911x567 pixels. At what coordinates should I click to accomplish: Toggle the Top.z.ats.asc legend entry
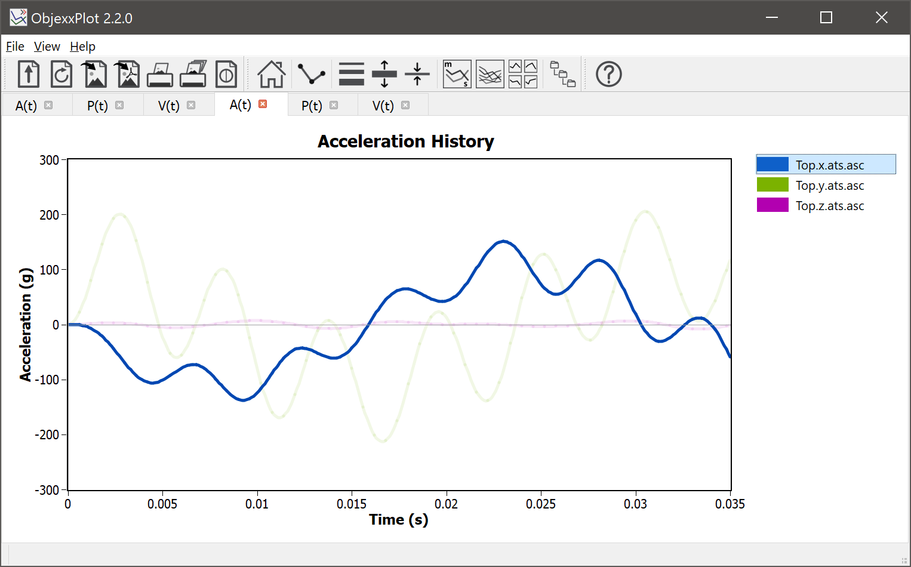pos(829,205)
